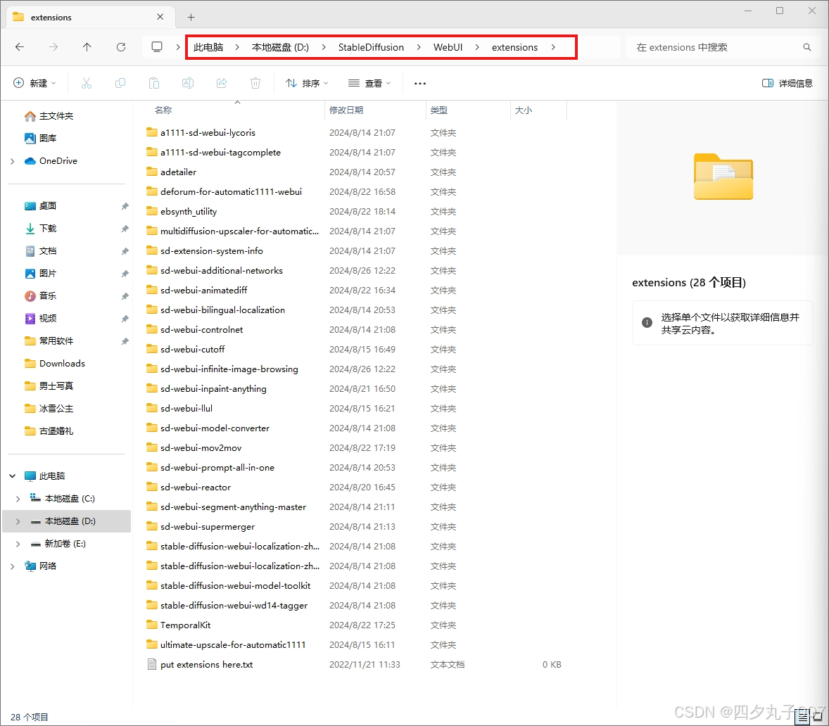
Task: Click the Rename icon in toolbar
Action: [x=188, y=83]
